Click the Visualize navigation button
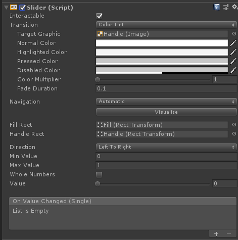 tap(166, 112)
